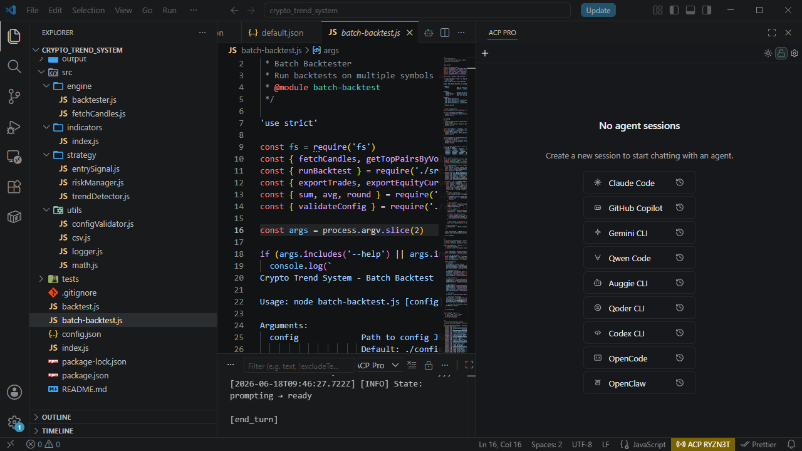Screen dimensions: 802x451
Task: Open the Remote Explorer view
Action: click(14, 157)
